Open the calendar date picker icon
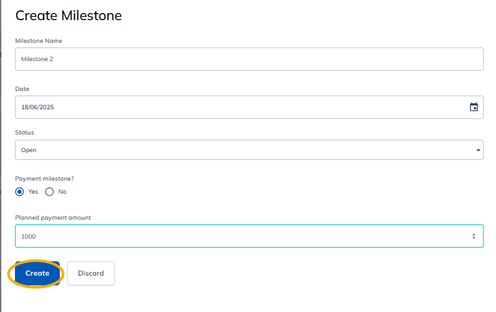Image resolution: width=496 pixels, height=312 pixels. [x=474, y=107]
